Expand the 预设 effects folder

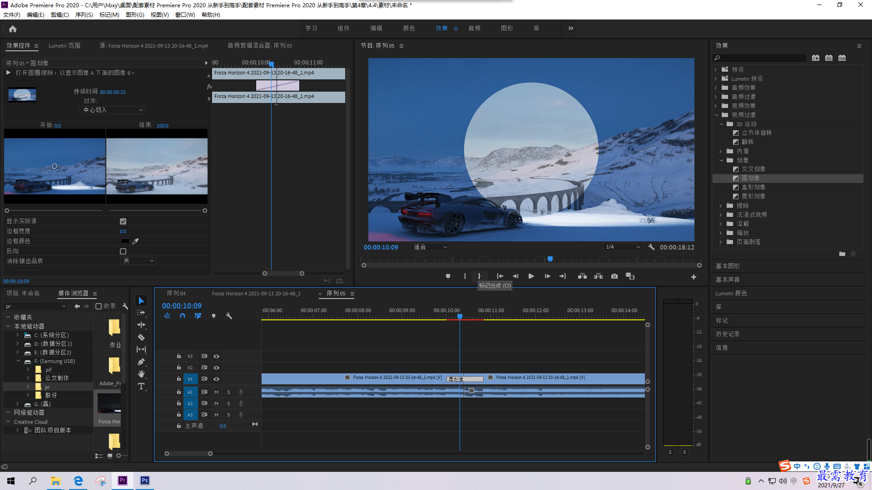tap(716, 69)
